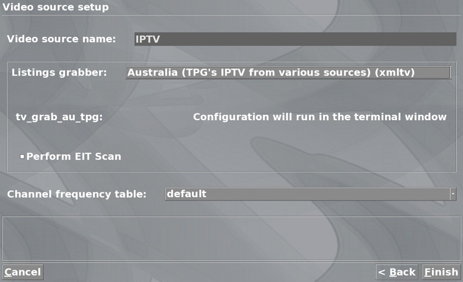
Task: Click the terminal window configuration notice
Action: point(320,117)
